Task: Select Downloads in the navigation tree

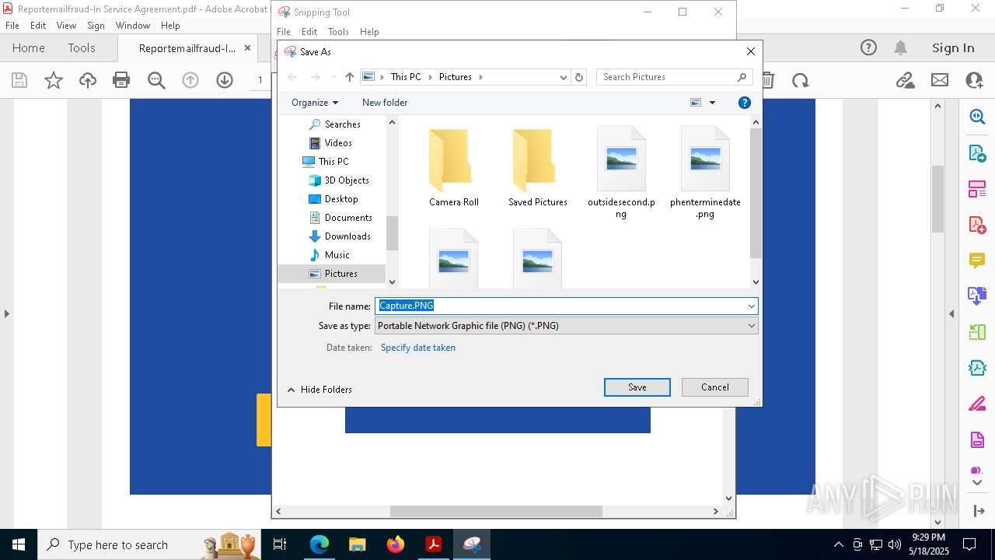Action: (x=340, y=236)
